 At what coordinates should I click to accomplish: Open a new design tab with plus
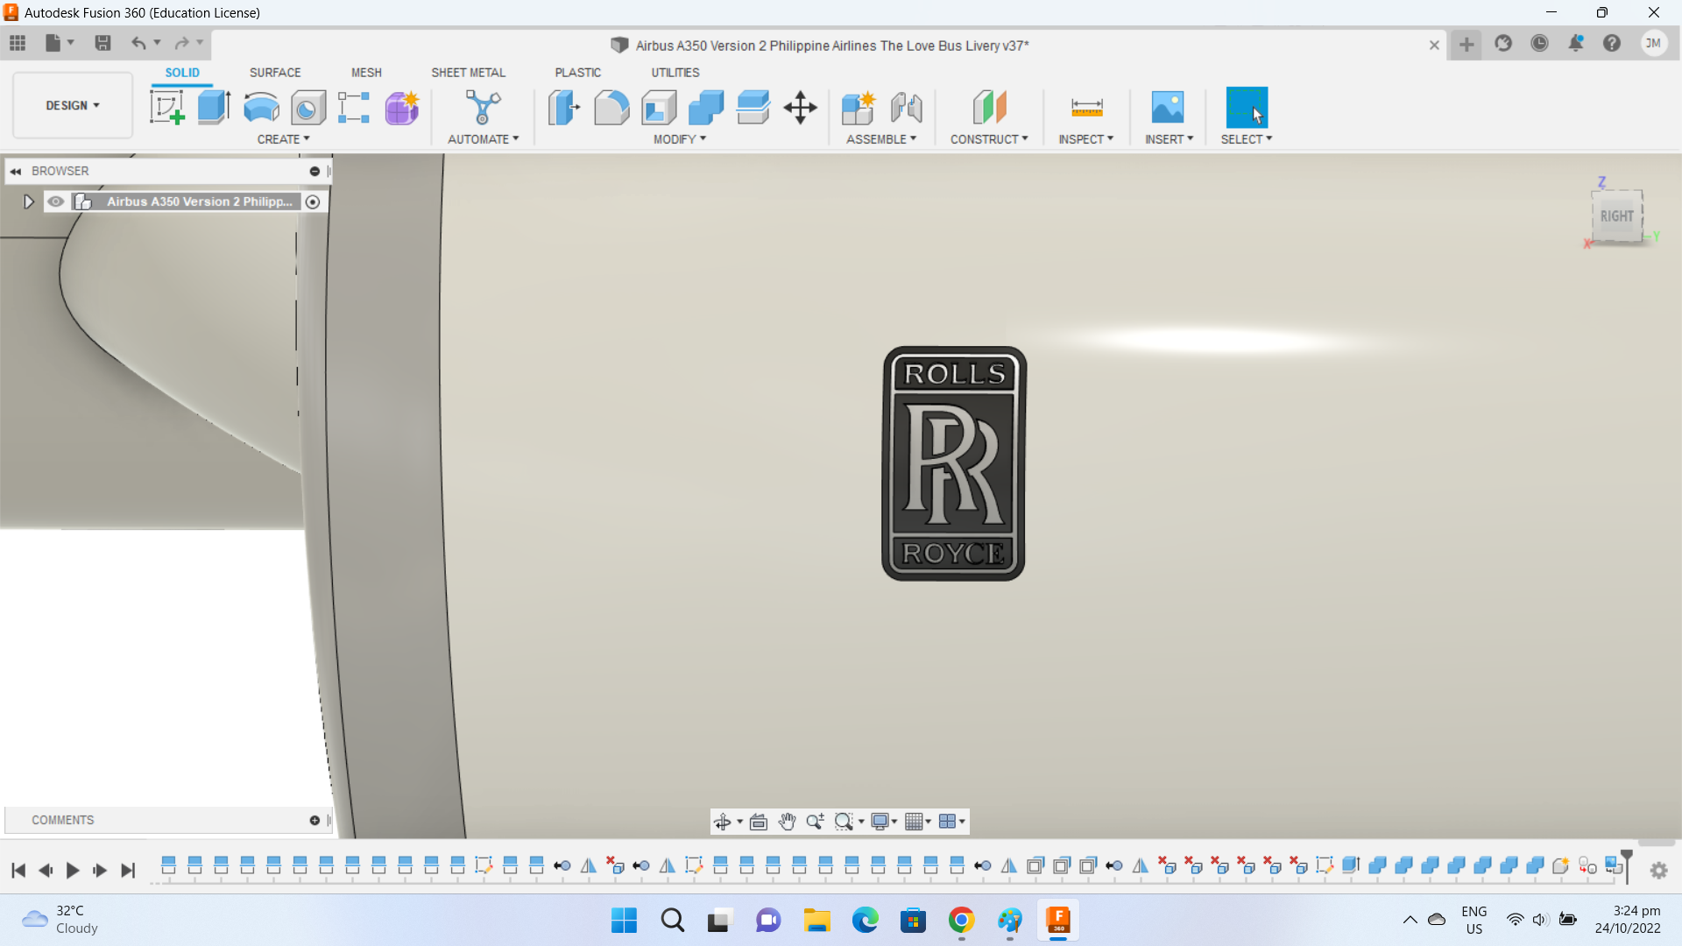pyautogui.click(x=1466, y=45)
